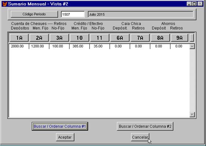Select the 9A column header
206x146 pixels.
[180, 38]
